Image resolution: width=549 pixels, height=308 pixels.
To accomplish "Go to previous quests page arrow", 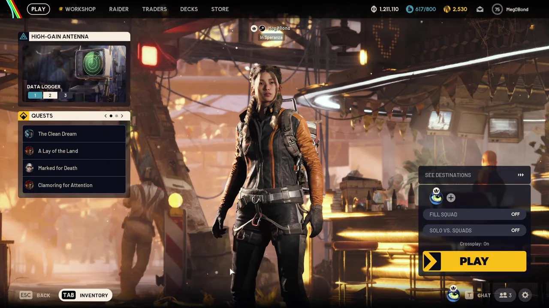I will (106, 116).
